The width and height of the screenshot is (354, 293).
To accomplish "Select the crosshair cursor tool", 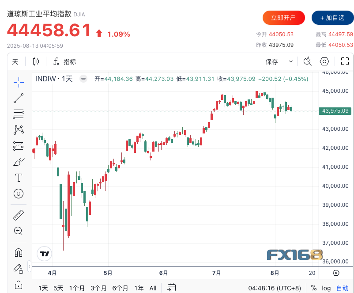I will click(19, 81).
